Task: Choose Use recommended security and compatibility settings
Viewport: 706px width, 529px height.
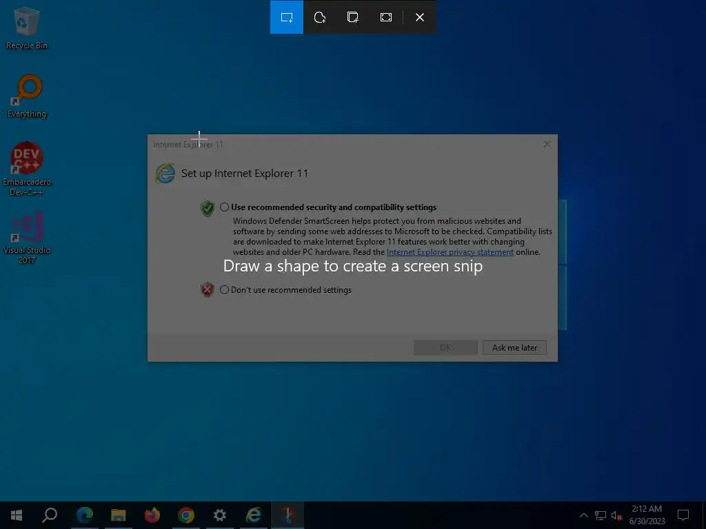Action: 224,207
